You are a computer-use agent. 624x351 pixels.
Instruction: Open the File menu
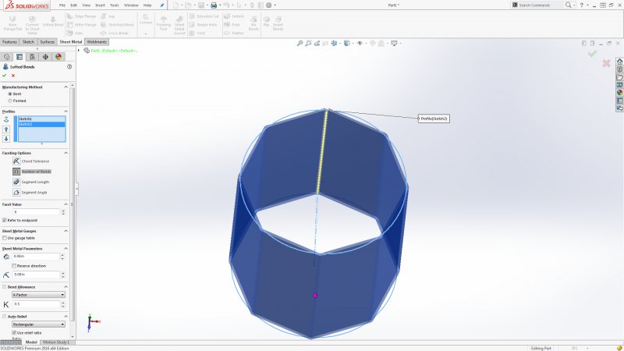point(62,5)
